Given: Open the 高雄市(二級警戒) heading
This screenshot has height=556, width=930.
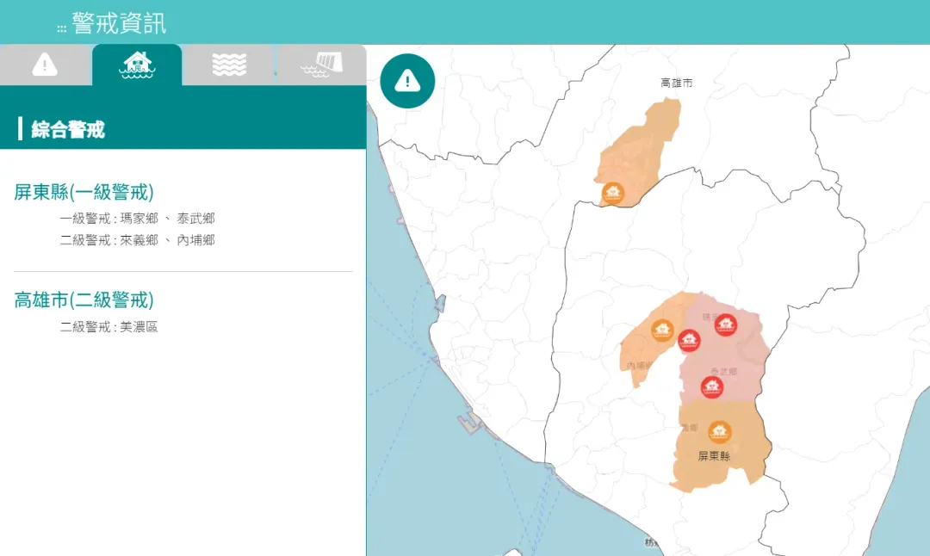Looking at the screenshot, I should 84,300.
